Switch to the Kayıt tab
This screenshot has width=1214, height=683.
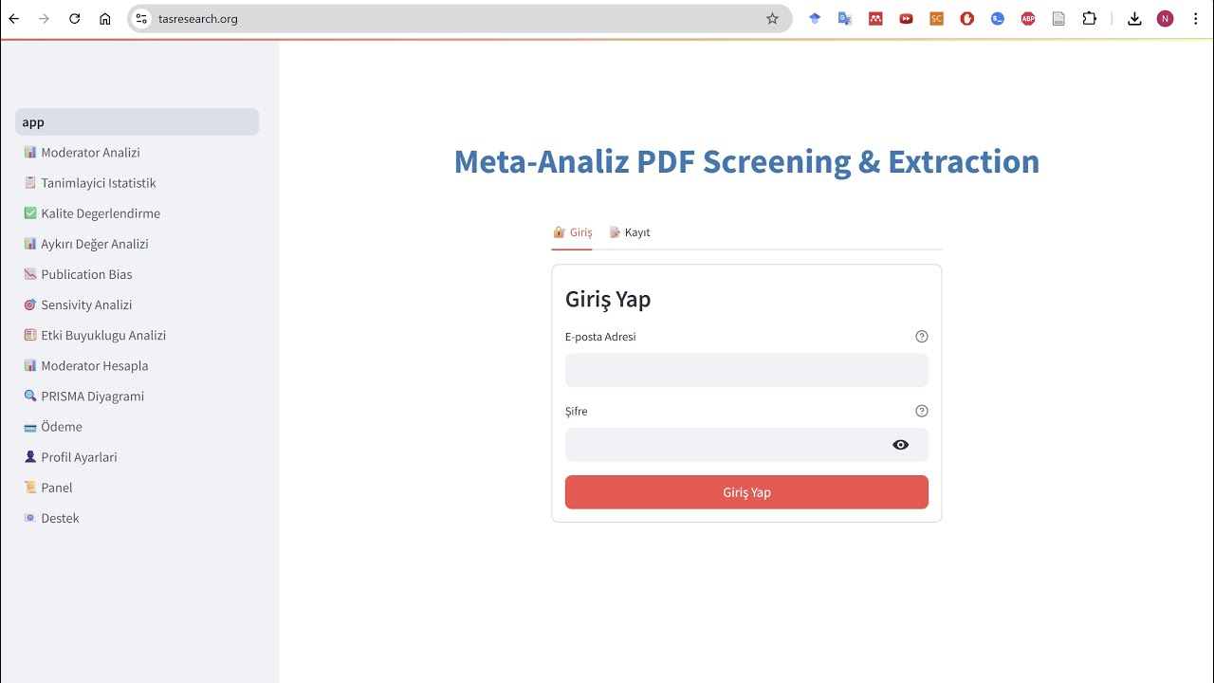(630, 232)
